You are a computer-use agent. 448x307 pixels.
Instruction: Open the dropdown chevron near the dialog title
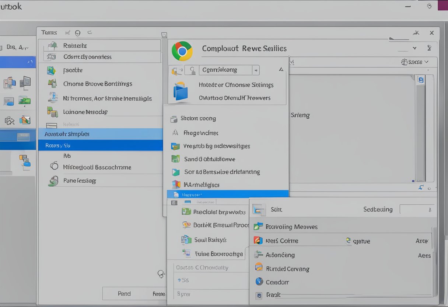[414, 48]
